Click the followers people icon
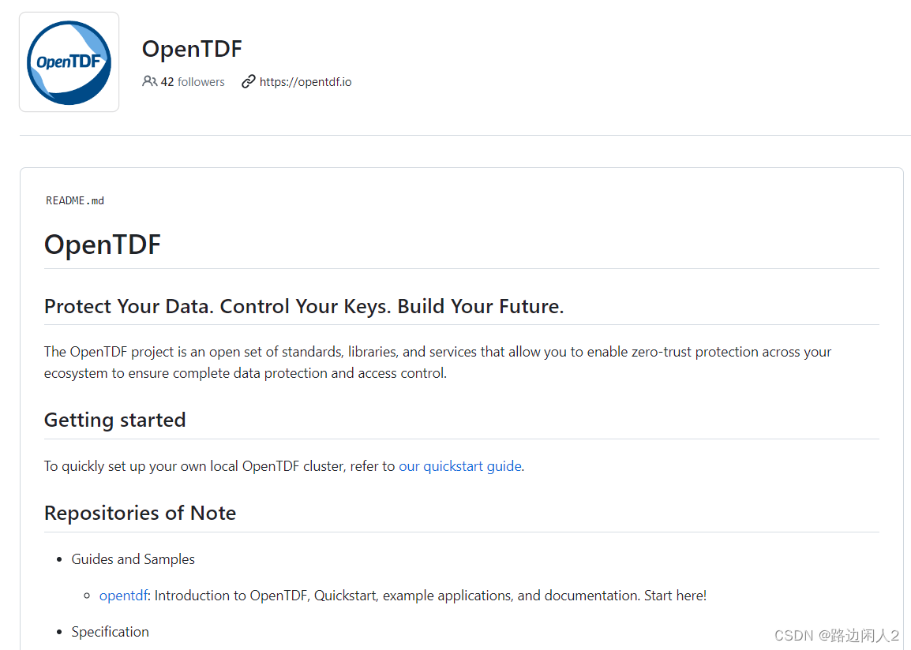The height and width of the screenshot is (650, 911). (x=149, y=81)
